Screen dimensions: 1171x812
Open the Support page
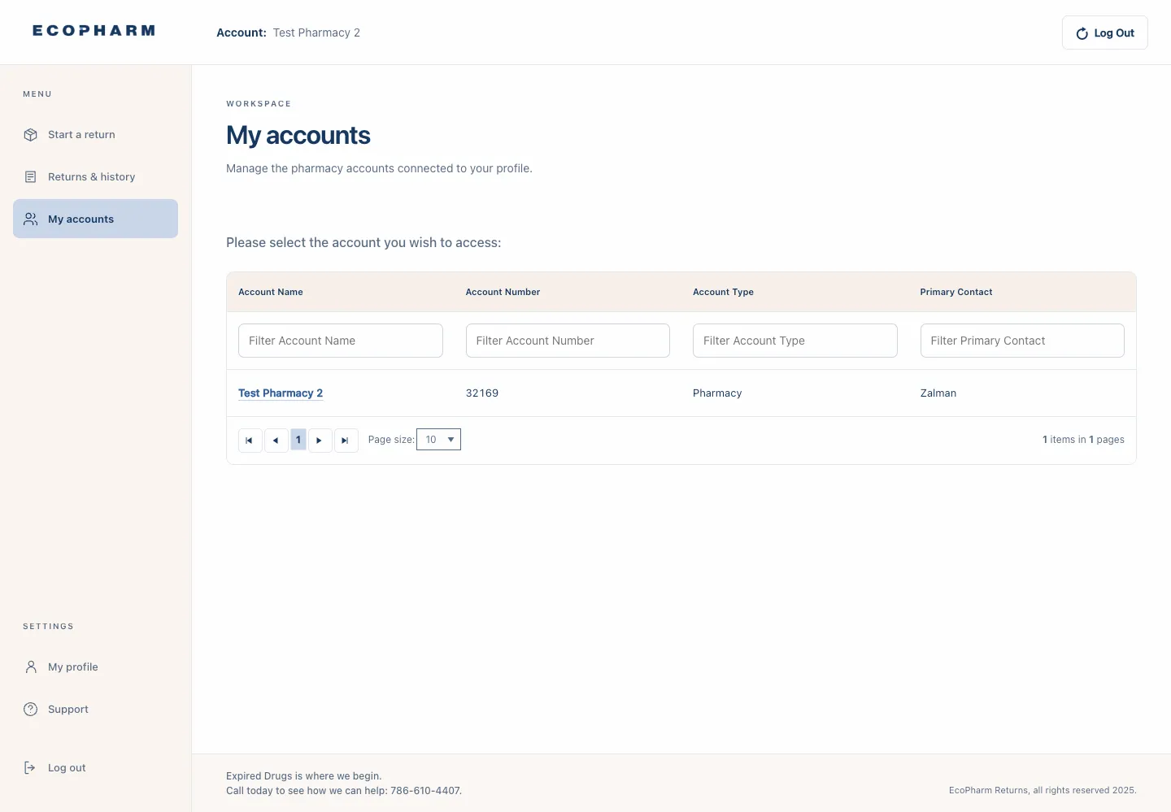95,710
